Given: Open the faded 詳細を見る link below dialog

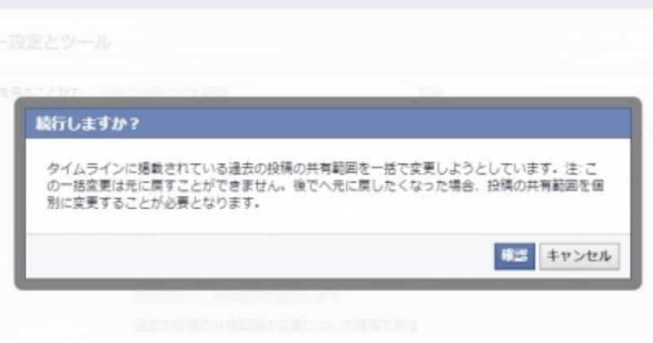Looking at the screenshot, I should pos(276,324).
